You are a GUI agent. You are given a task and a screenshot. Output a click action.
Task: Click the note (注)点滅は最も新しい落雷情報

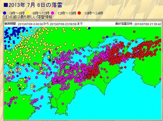tap(28, 17)
